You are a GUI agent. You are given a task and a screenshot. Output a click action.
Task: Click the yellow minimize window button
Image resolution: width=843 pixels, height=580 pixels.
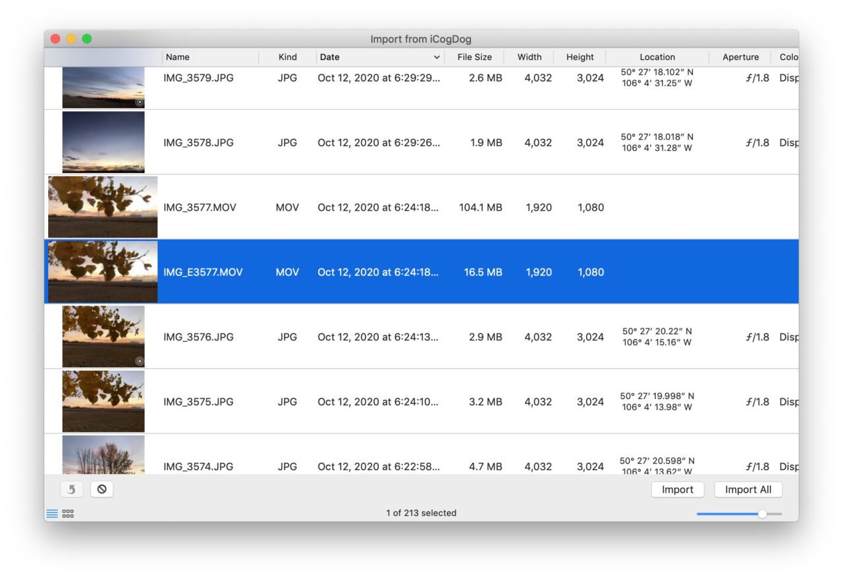click(x=71, y=39)
